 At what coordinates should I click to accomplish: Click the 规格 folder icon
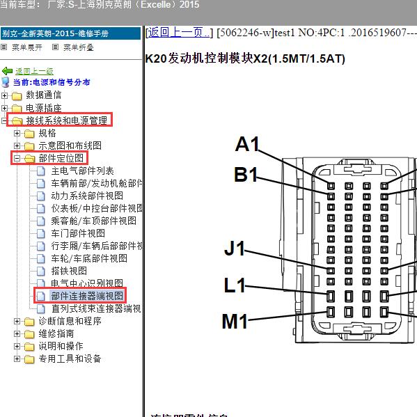[29, 134]
